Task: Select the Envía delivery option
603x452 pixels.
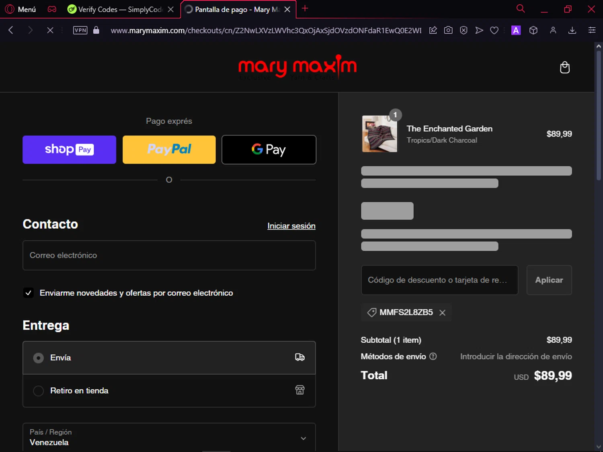Action: (x=169, y=358)
